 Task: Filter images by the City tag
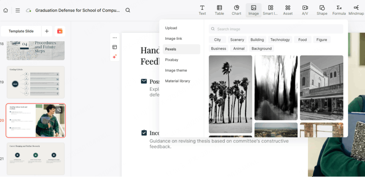[217, 40]
